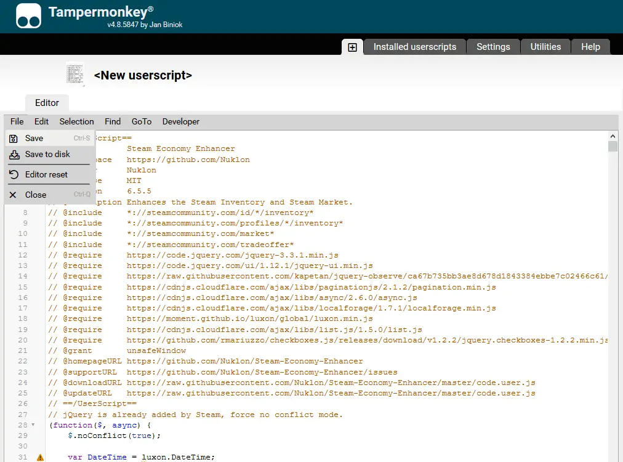This screenshot has height=462, width=623.
Task: Click the jquery-observe require URL on line 14
Action: 367,277
